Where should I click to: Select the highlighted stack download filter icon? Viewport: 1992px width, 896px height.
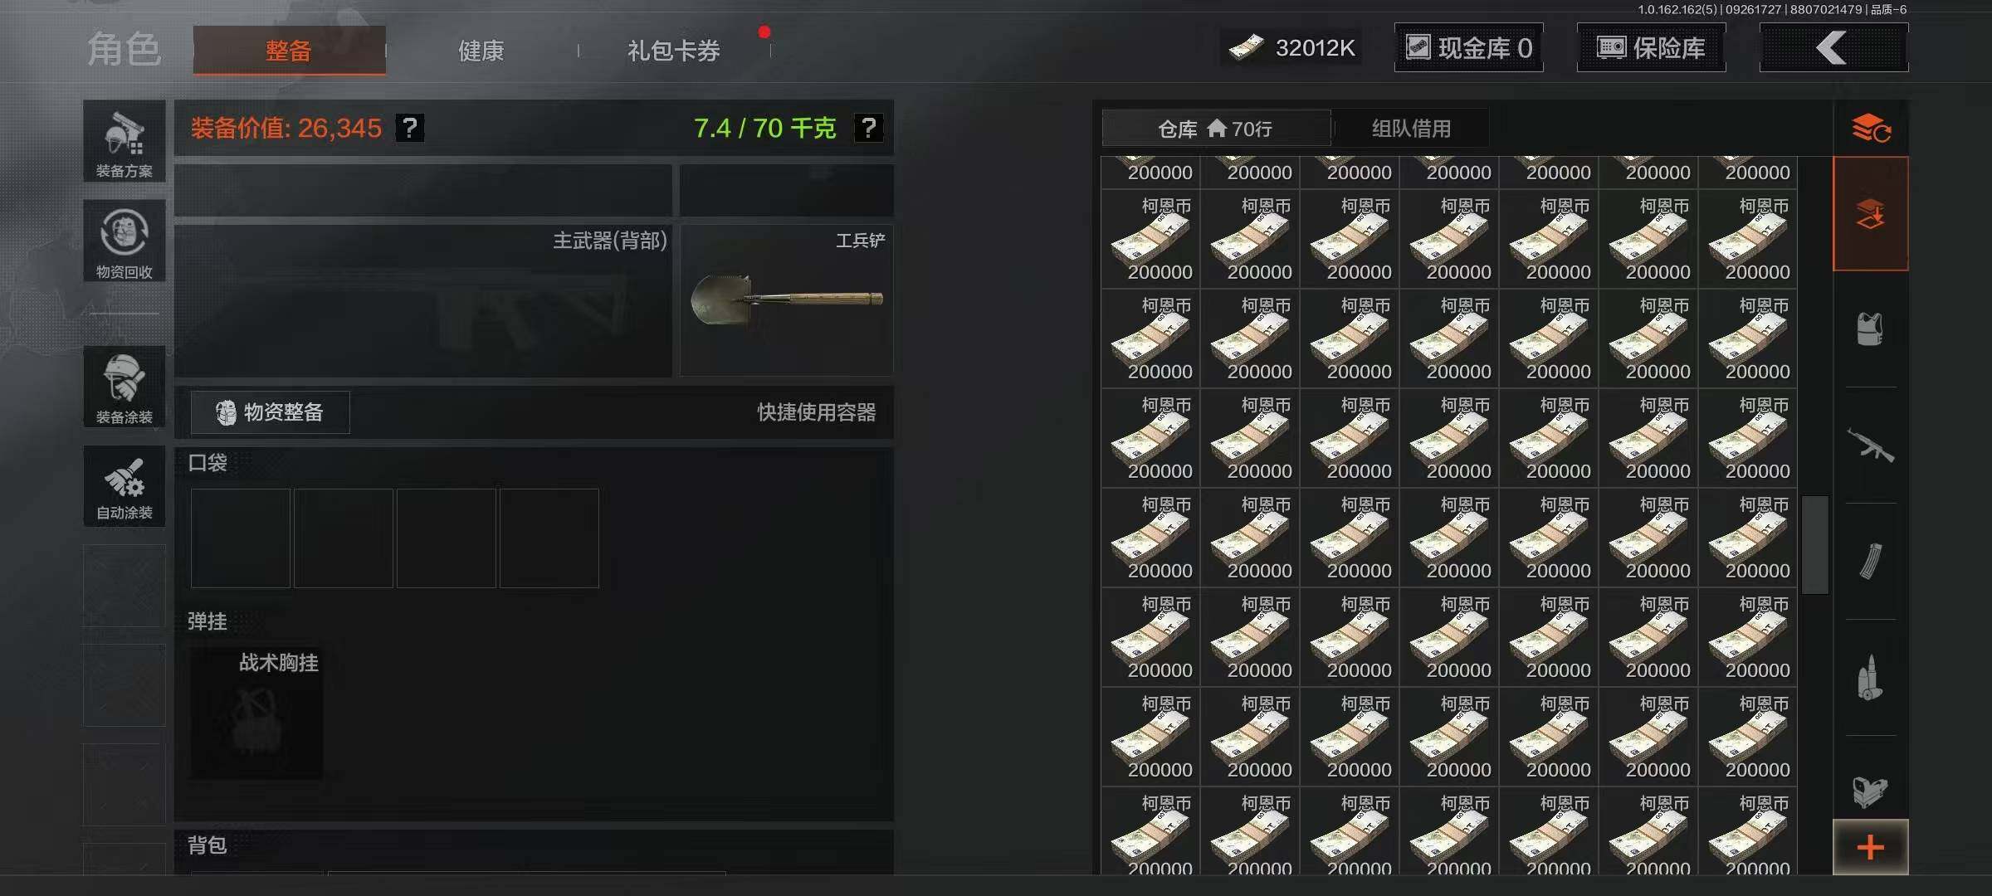point(1870,214)
